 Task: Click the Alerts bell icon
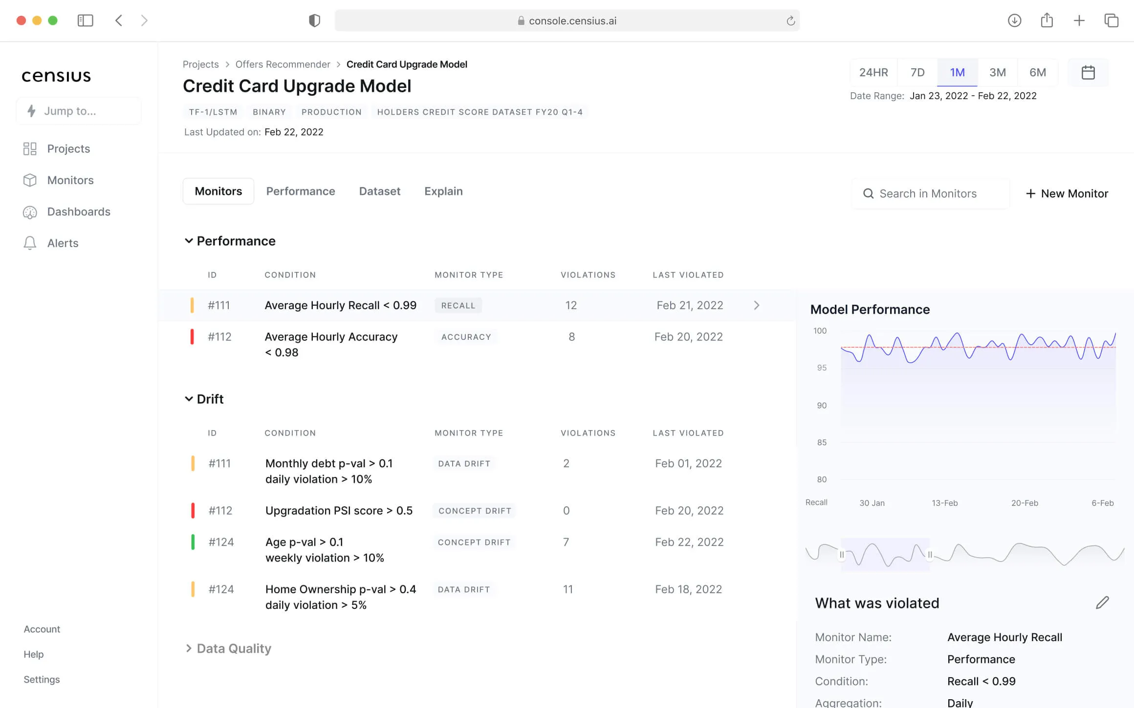tap(29, 243)
